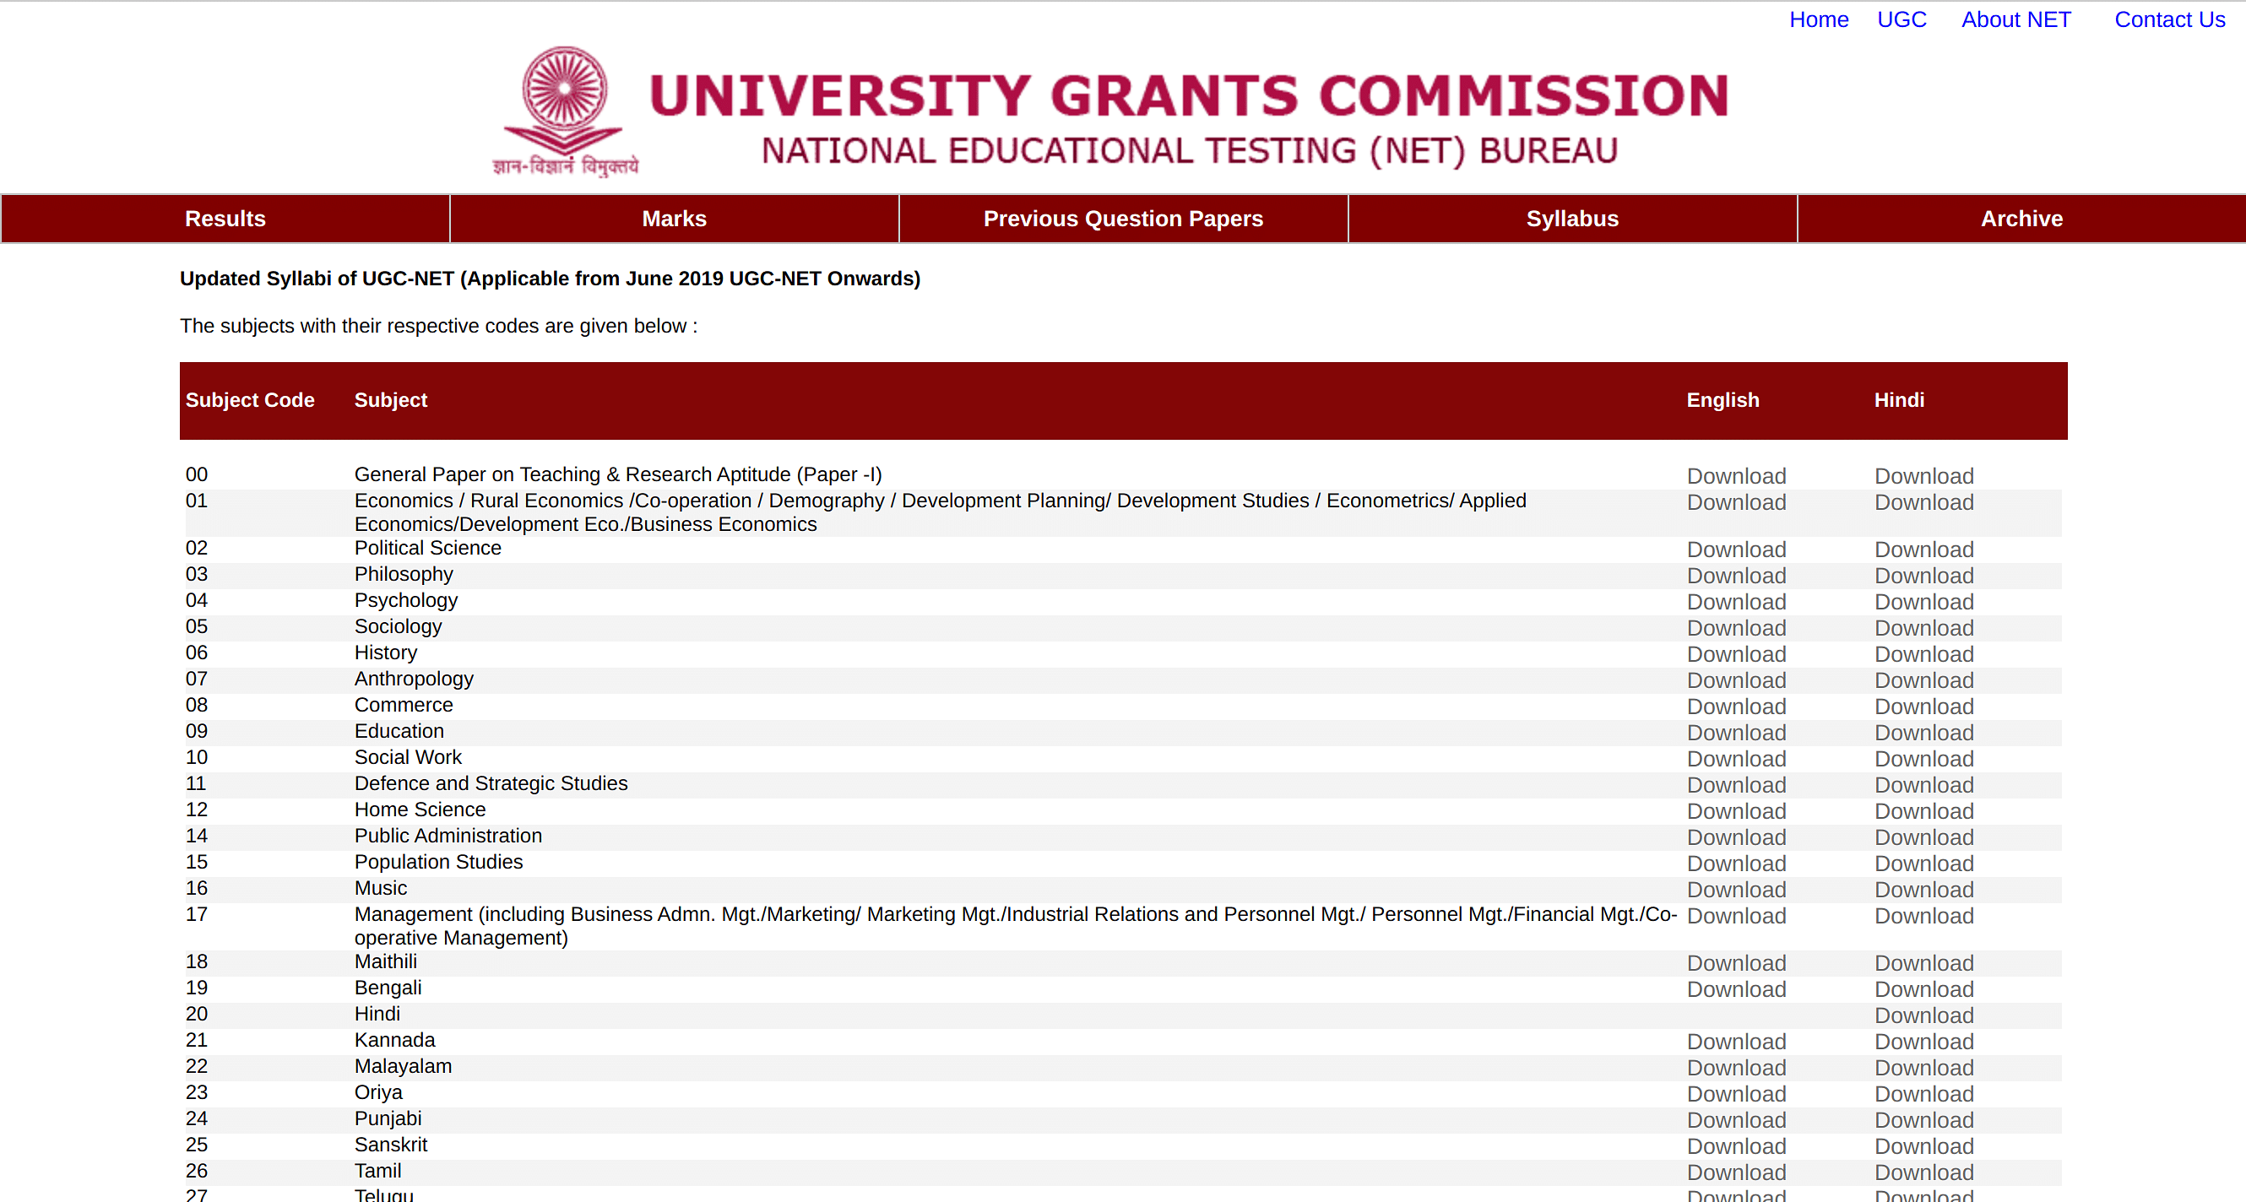Download Hindi syllabus for Political Science
Screen dimensions: 2246x1202
(1923, 550)
